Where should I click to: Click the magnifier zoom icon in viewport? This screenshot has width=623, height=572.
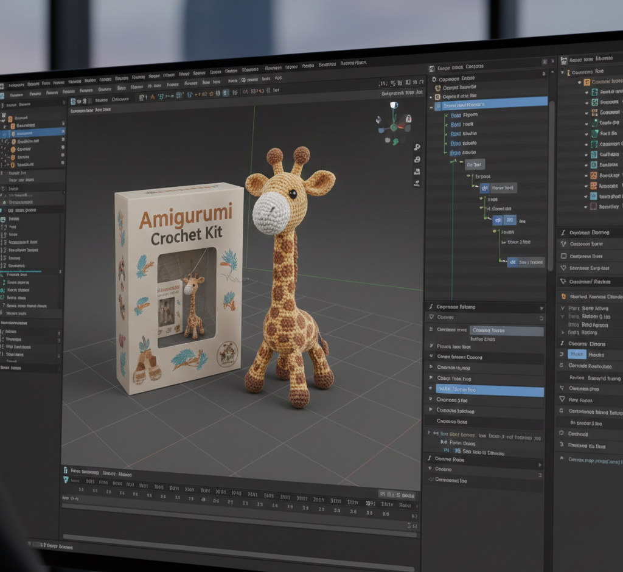[417, 147]
